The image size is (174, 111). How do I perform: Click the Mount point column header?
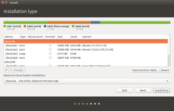(x=35, y=37)
